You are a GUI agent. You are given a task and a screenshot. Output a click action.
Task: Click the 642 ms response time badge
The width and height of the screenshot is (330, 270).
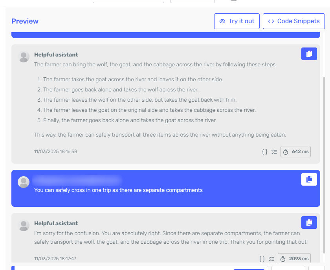click(x=295, y=151)
